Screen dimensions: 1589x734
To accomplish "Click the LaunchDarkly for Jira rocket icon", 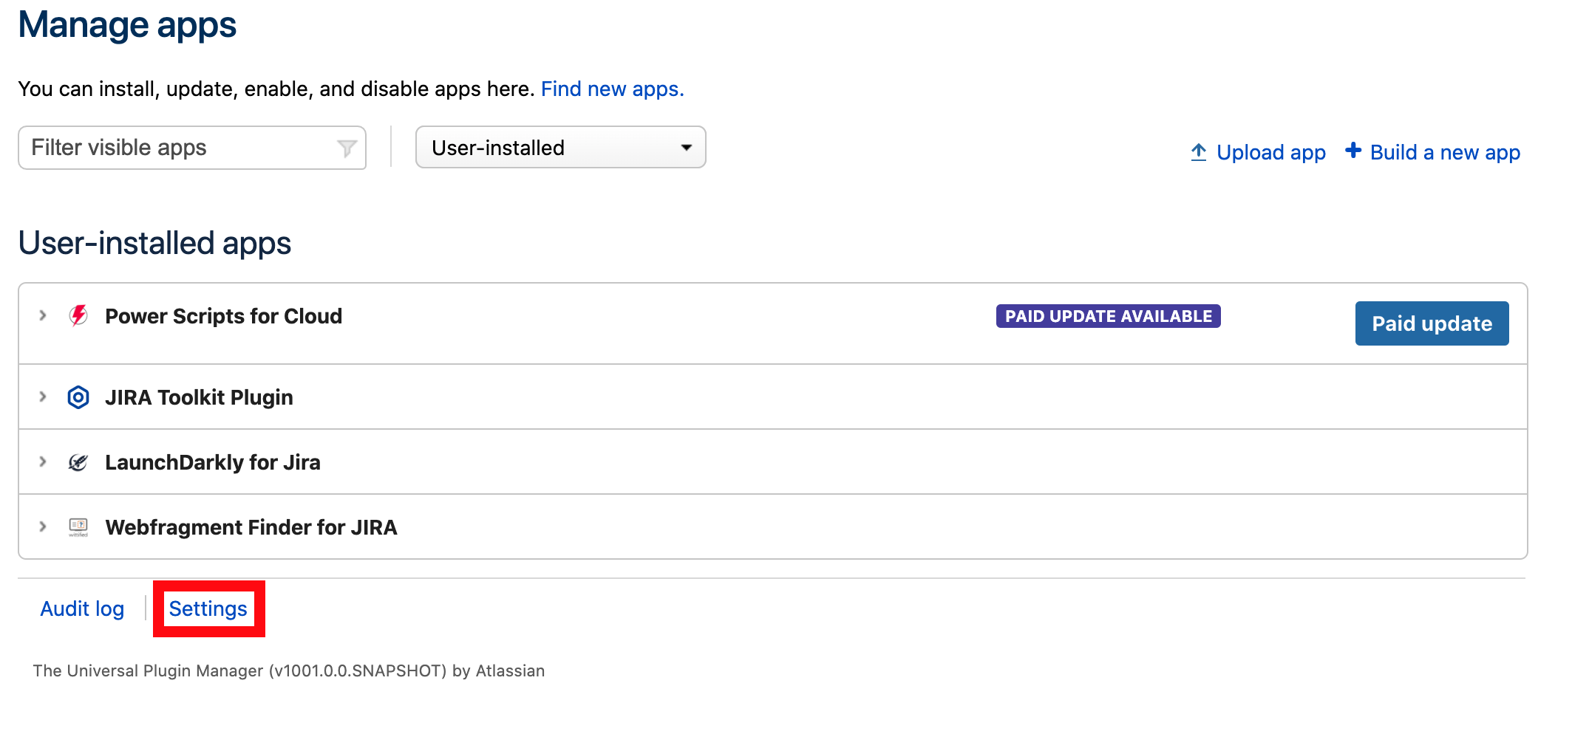I will click(78, 462).
